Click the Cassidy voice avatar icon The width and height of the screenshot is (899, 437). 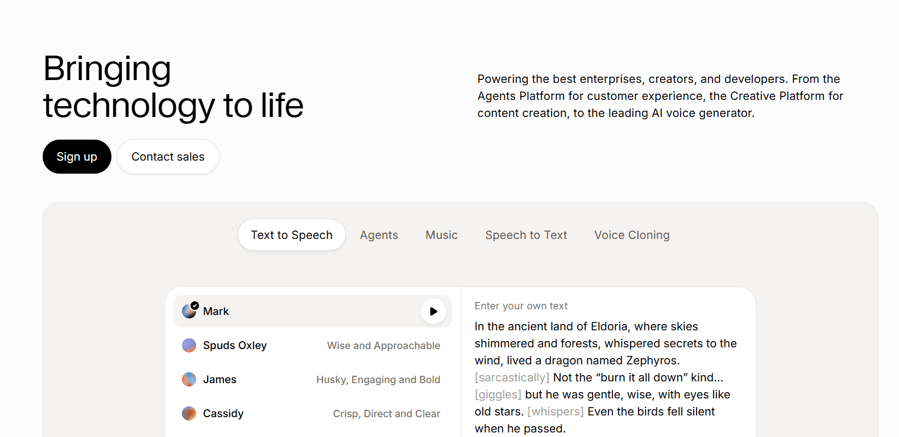pos(189,414)
